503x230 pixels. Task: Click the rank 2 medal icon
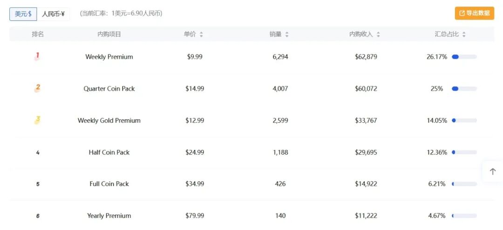[x=37, y=88]
